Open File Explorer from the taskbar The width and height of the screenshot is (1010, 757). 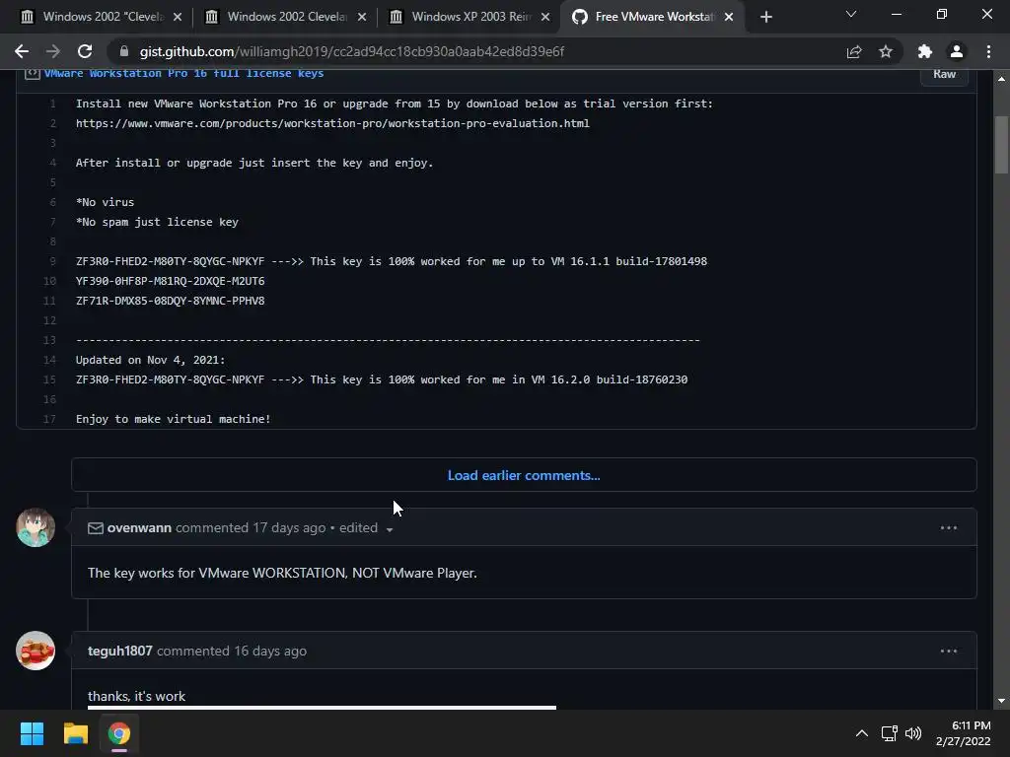coord(75,733)
